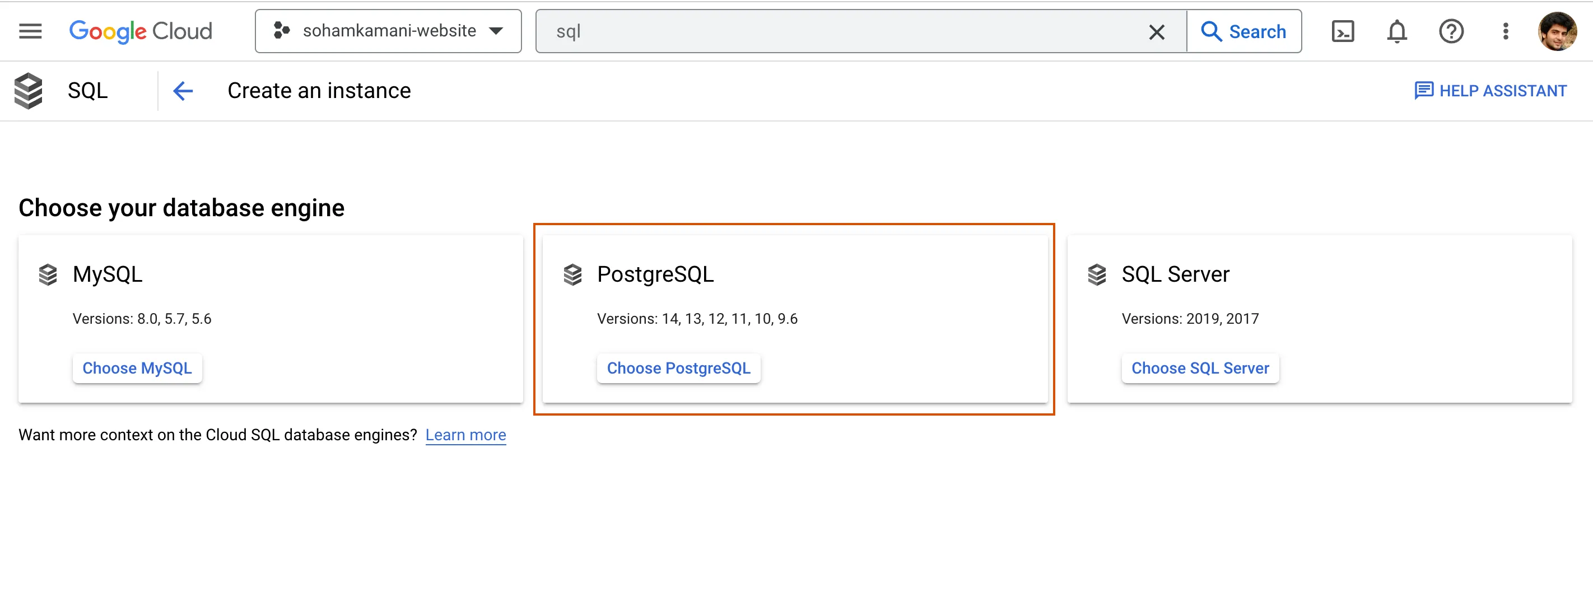The height and width of the screenshot is (615, 1593).
Task: Choose SQL Server as database engine
Action: pyautogui.click(x=1200, y=369)
